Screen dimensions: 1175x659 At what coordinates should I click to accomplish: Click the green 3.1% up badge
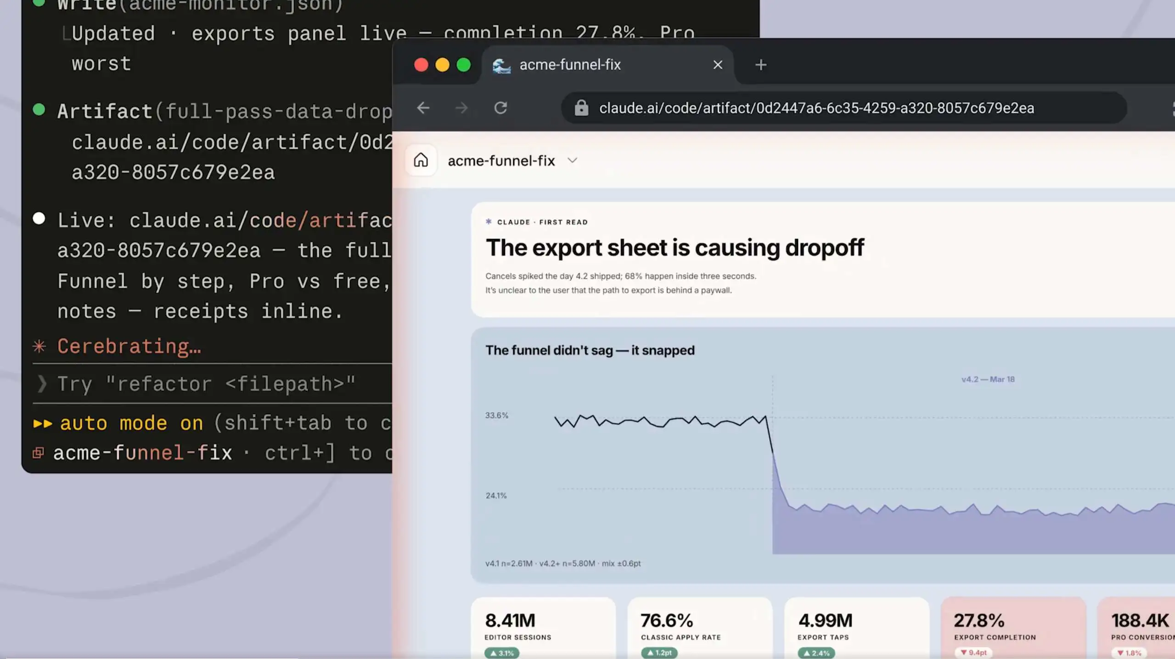[x=502, y=653]
